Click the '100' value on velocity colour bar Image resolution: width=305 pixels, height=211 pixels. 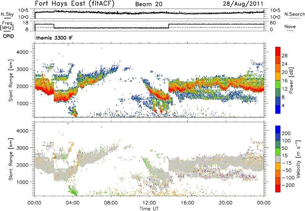[286, 141]
